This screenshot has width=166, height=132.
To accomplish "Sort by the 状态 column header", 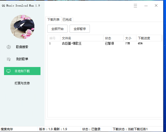I will coord(113,38).
